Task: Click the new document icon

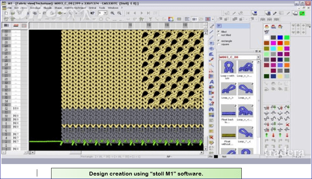Action: point(6,13)
